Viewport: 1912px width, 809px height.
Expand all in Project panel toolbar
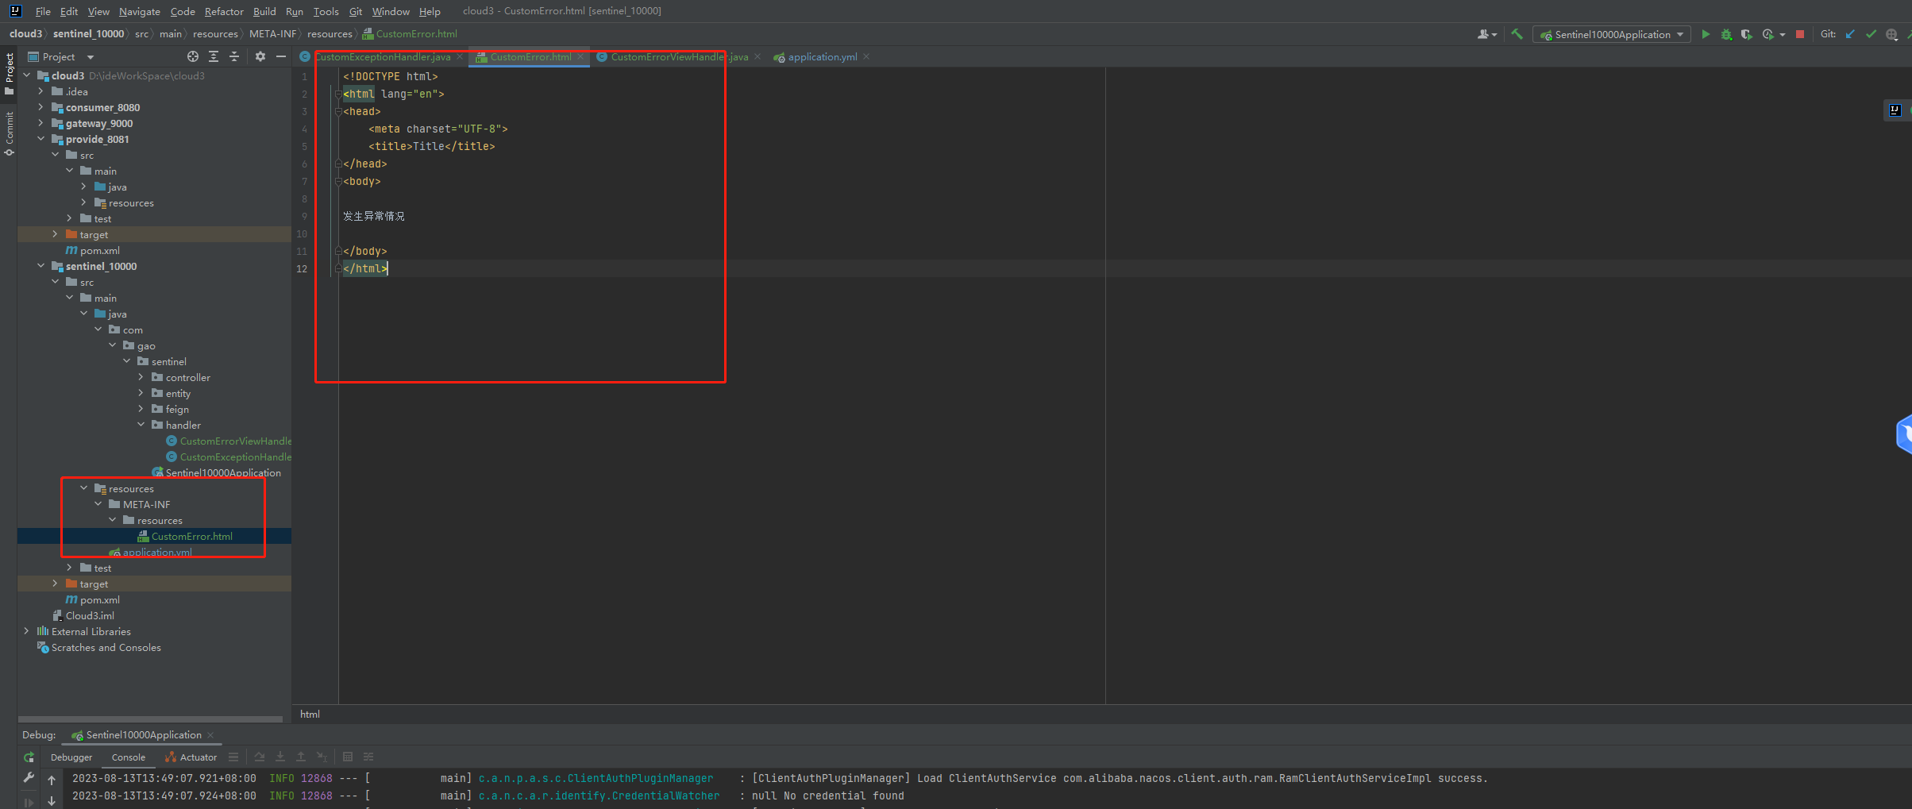click(x=214, y=56)
